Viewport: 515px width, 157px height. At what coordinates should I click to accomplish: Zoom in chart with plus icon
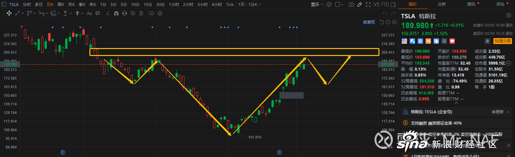pos(394,22)
